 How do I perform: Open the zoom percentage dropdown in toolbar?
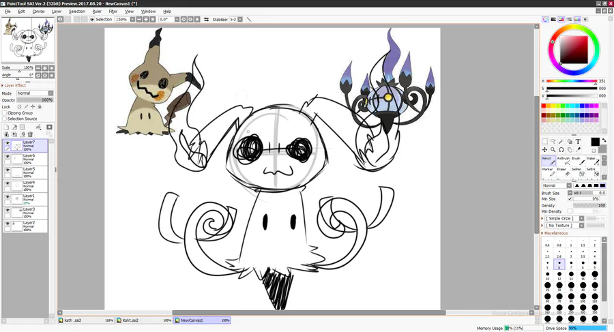(x=132, y=19)
